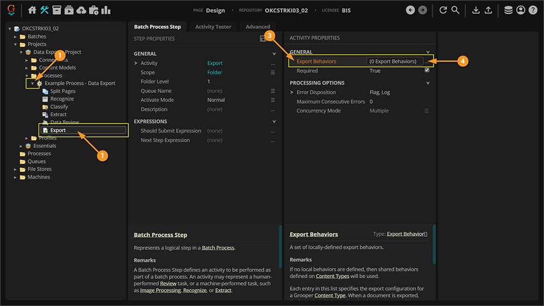Open the Advanced tab

[258, 27]
